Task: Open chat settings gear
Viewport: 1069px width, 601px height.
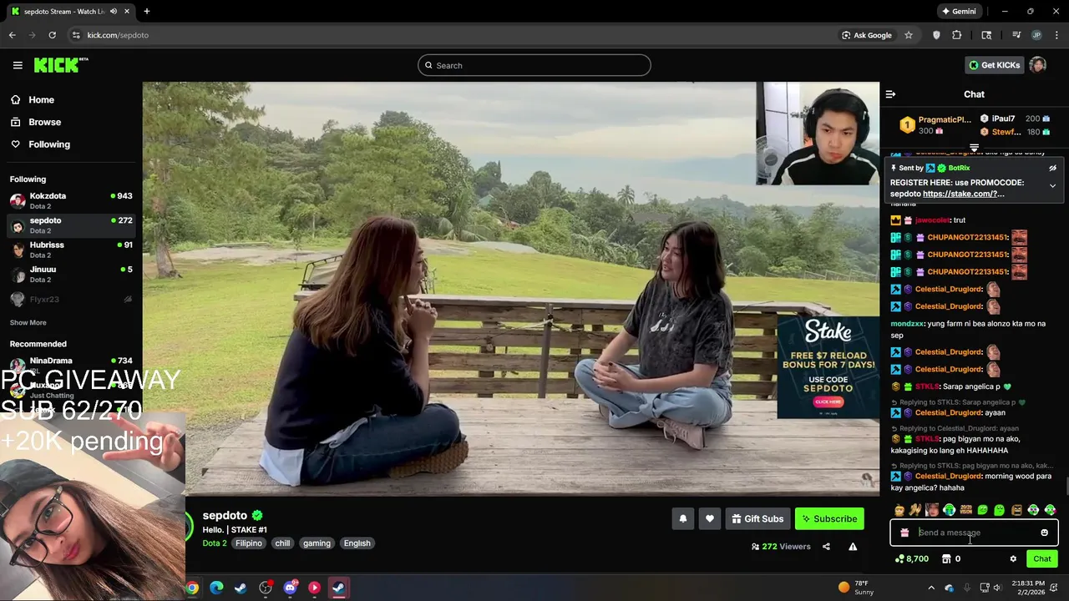Action: (x=1013, y=559)
